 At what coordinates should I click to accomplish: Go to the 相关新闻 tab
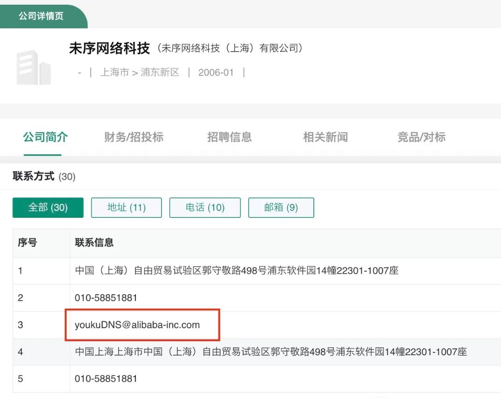(x=325, y=137)
